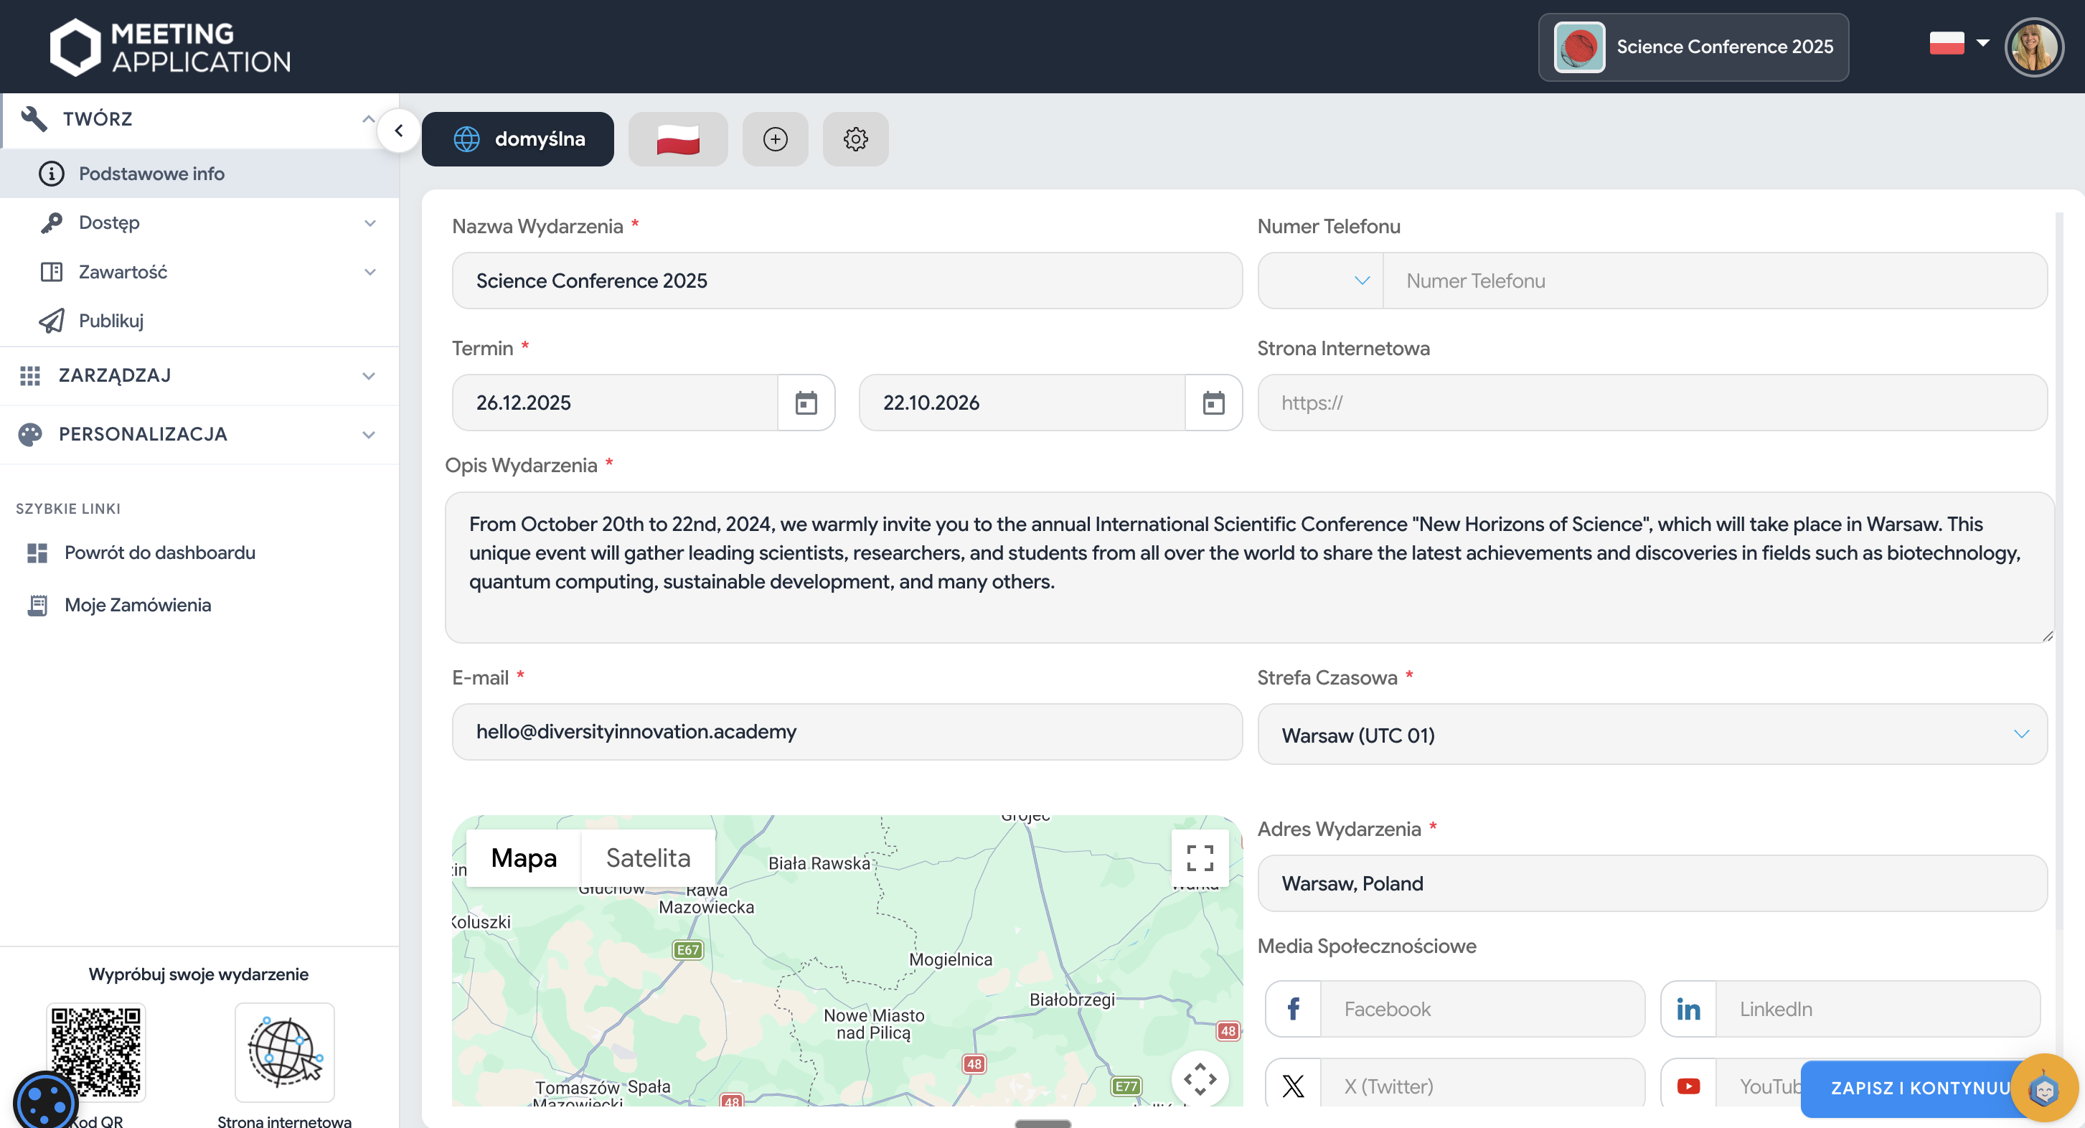The height and width of the screenshot is (1128, 2085).
Task: Collapse the sidebar with arrow button
Action: (x=398, y=131)
